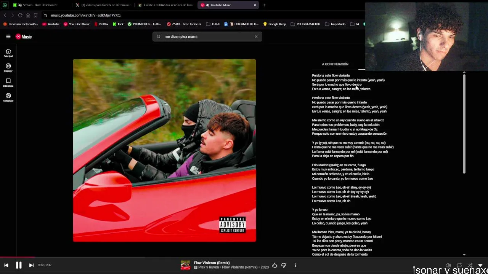488x274 pixels.
Task: Like the song with thumbs up
Action: pos(274,265)
